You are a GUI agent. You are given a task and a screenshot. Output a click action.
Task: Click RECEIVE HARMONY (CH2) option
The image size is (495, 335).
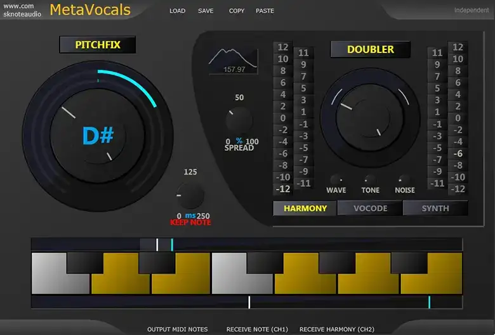337,329
